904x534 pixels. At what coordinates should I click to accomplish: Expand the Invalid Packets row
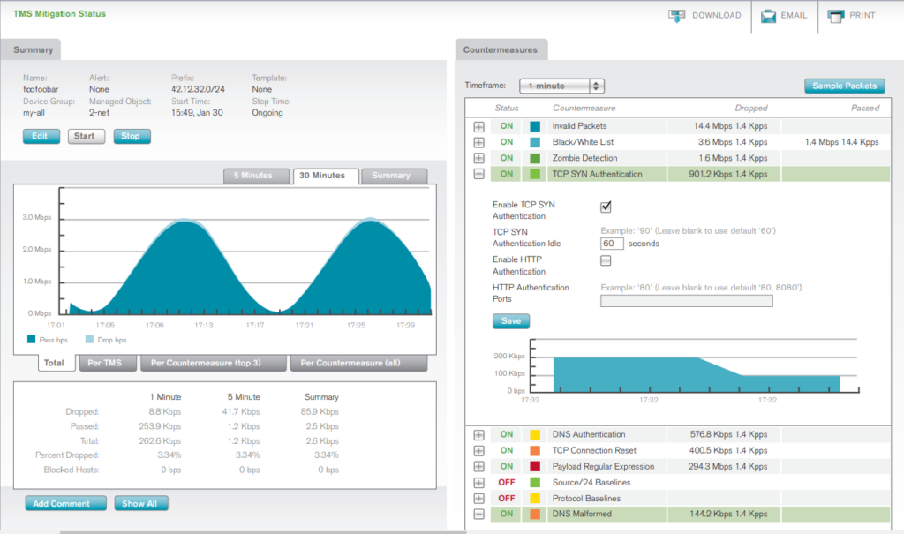point(478,125)
